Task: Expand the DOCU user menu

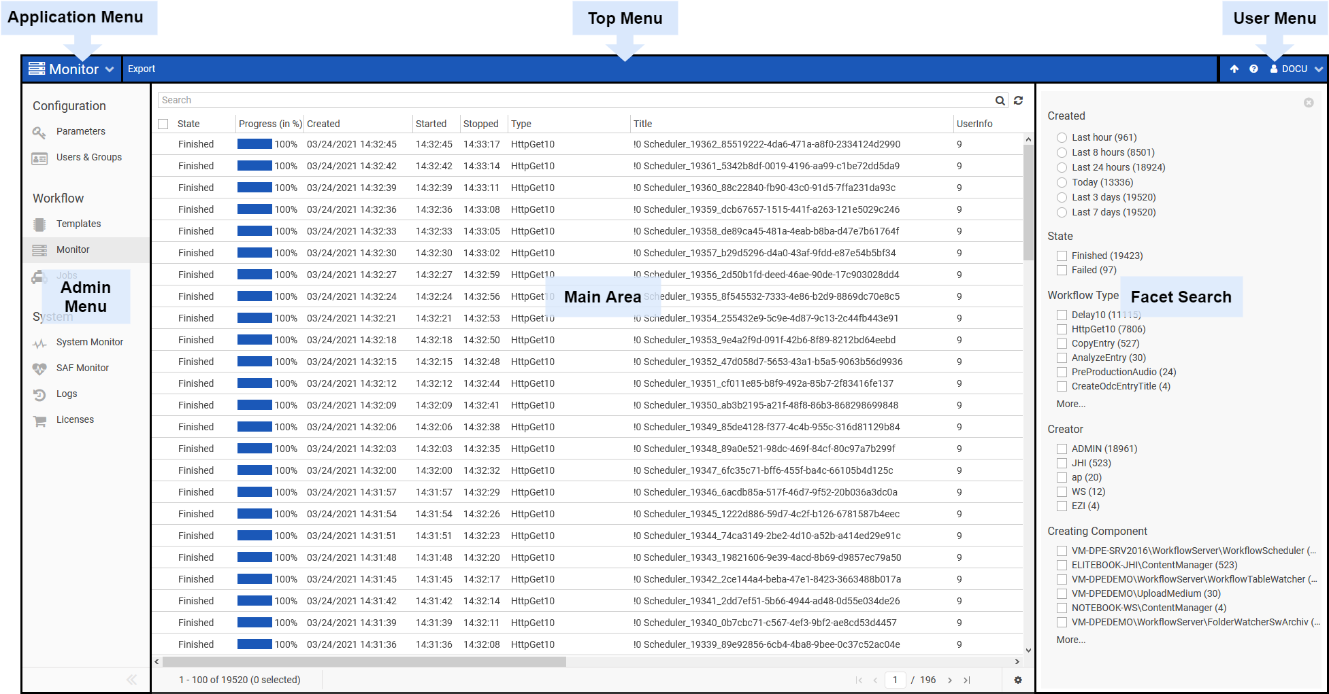Action: [x=1296, y=69]
